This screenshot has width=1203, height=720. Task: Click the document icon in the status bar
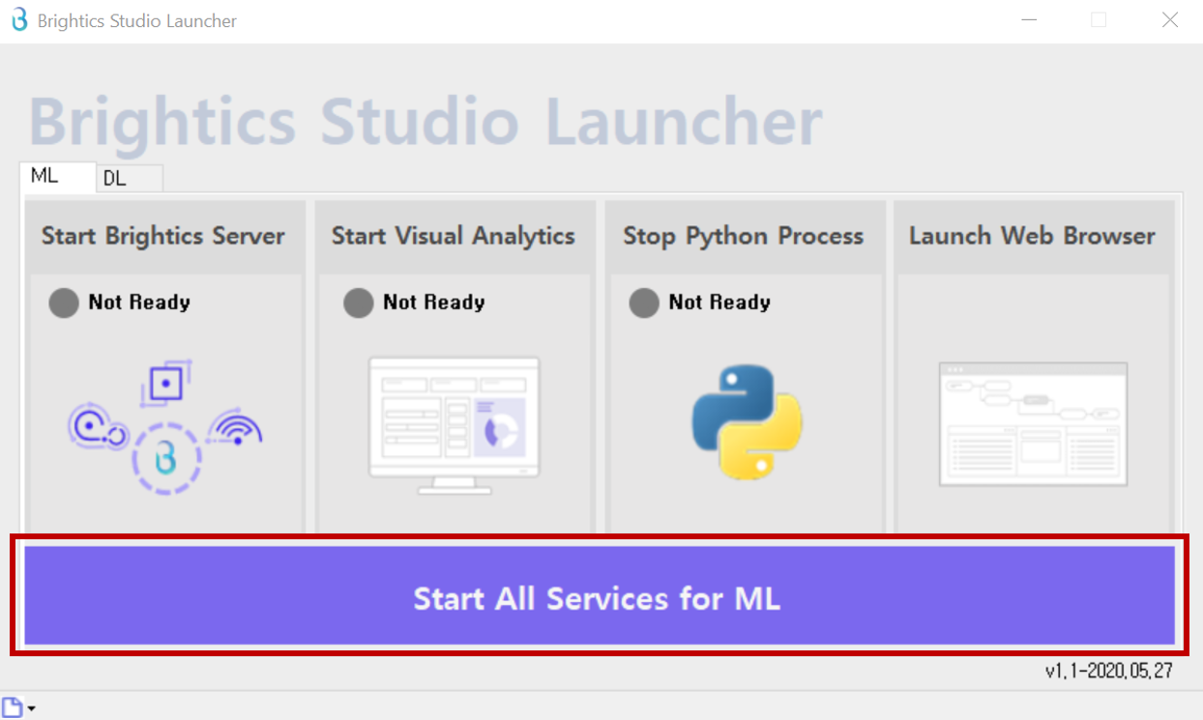(x=13, y=707)
